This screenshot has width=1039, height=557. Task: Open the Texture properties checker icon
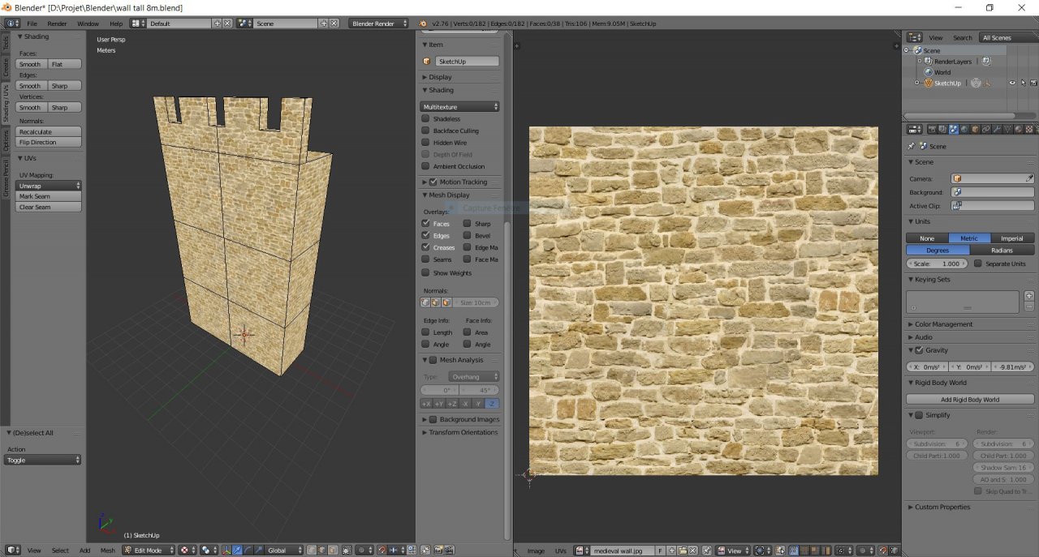pos(1029,129)
